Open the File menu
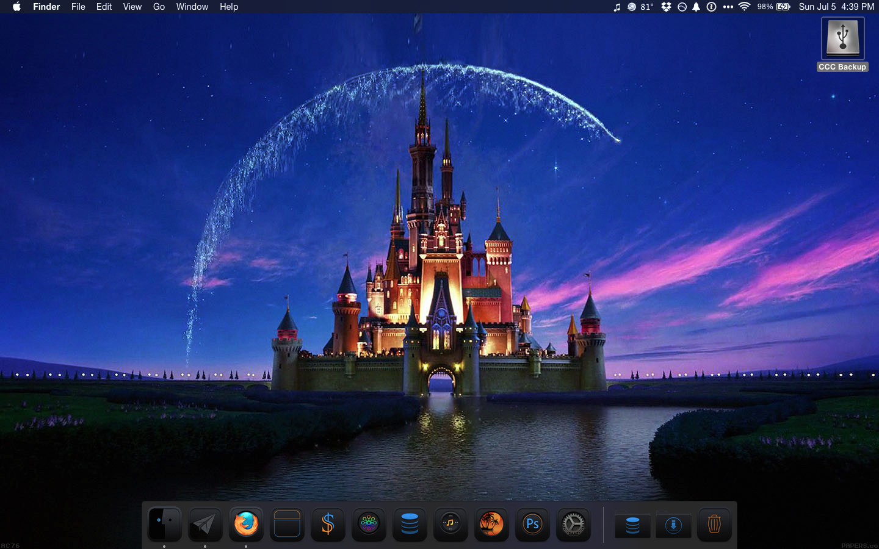Viewport: 879px width, 549px height. tap(78, 7)
